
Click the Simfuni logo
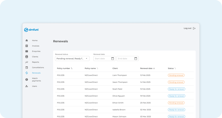[31, 30]
